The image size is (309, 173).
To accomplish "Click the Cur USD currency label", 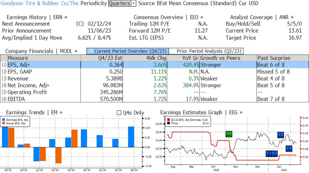I will [x=248, y=3].
